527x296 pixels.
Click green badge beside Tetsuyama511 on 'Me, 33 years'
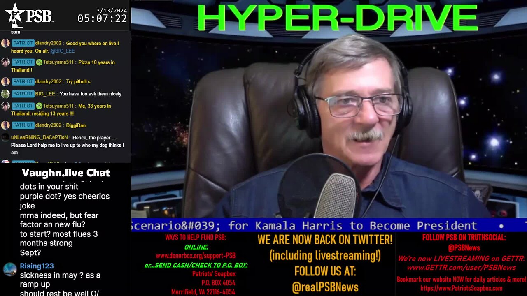[39, 106]
